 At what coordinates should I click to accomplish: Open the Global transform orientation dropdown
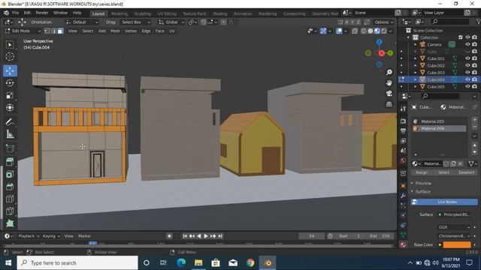click(x=171, y=22)
